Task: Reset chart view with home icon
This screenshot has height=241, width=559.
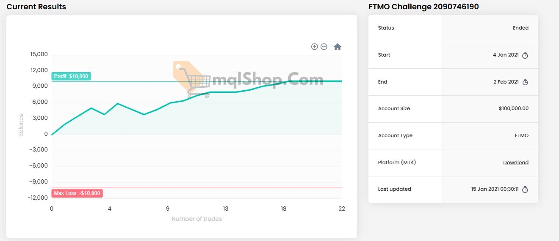Action: coord(338,47)
